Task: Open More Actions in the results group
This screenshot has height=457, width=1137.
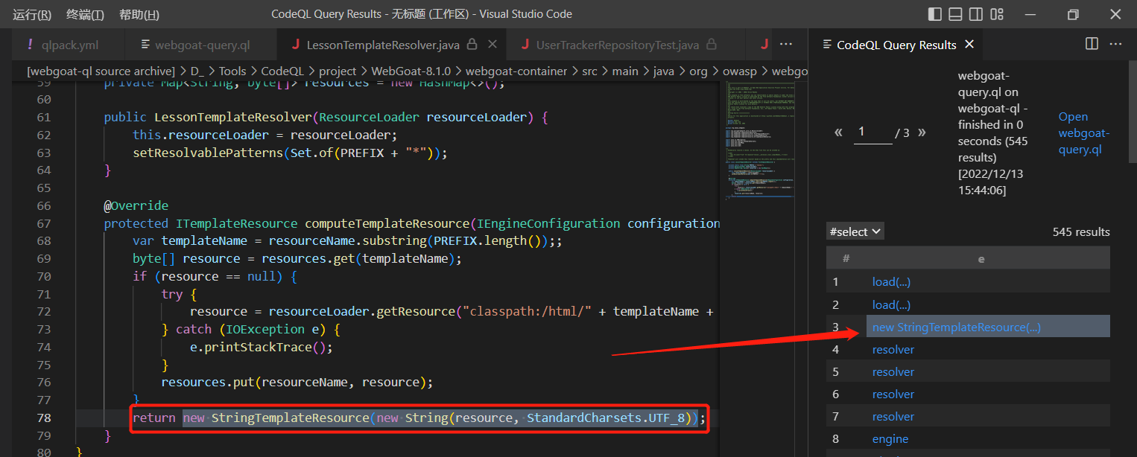Action: click(x=1115, y=44)
